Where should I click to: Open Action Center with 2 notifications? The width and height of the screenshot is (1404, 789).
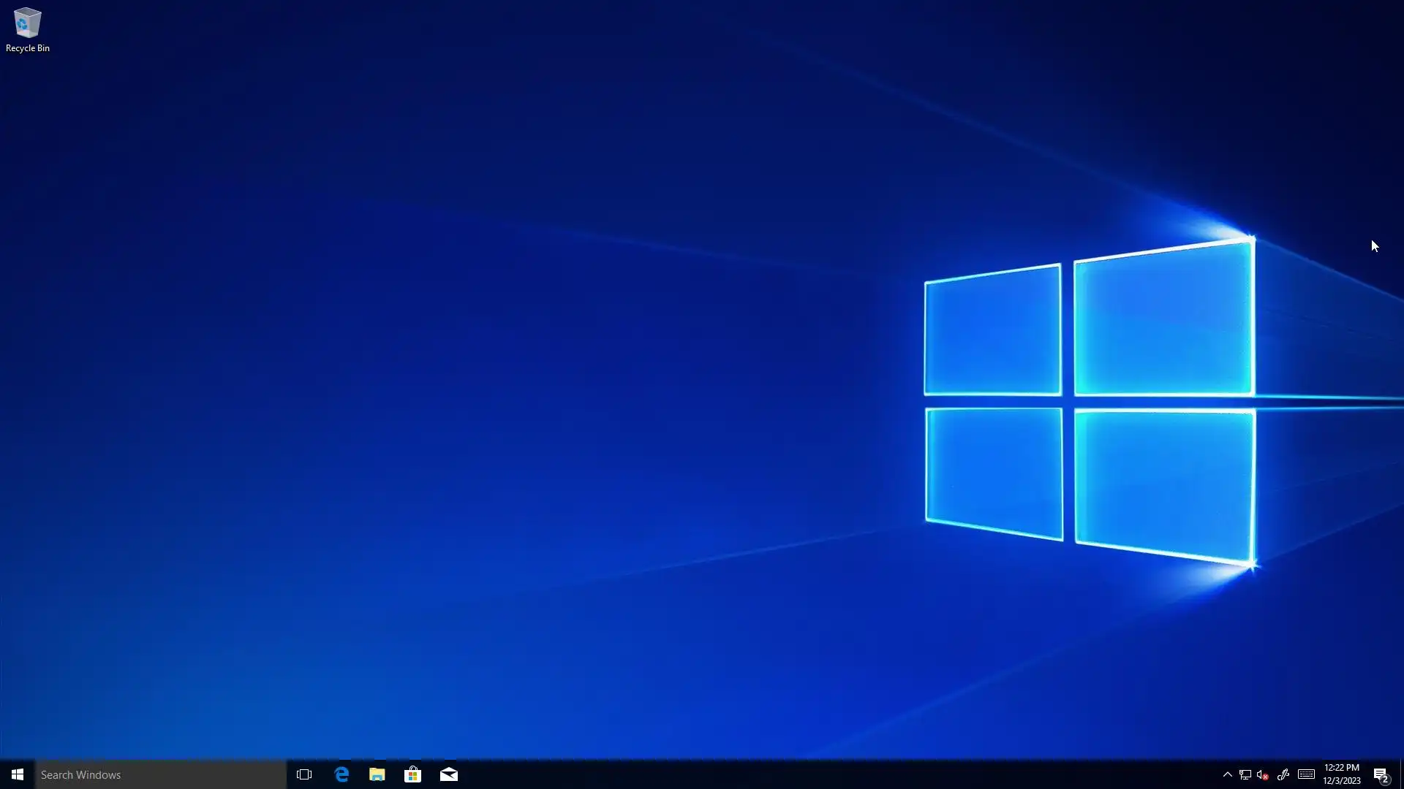(x=1381, y=774)
